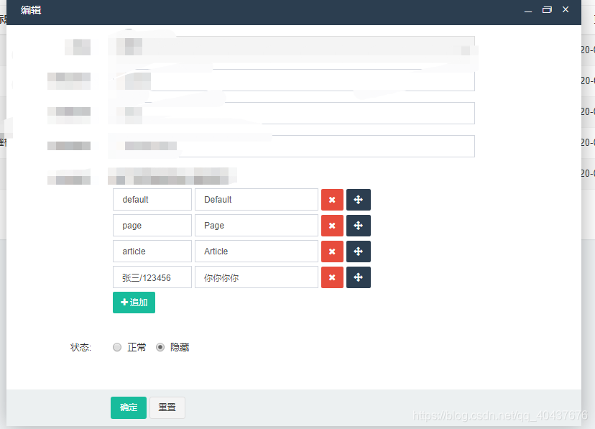Delete the '张三/123456' row
The image size is (595, 429).
point(332,277)
